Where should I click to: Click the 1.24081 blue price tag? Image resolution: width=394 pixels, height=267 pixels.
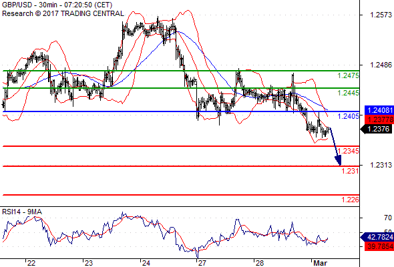point(379,110)
